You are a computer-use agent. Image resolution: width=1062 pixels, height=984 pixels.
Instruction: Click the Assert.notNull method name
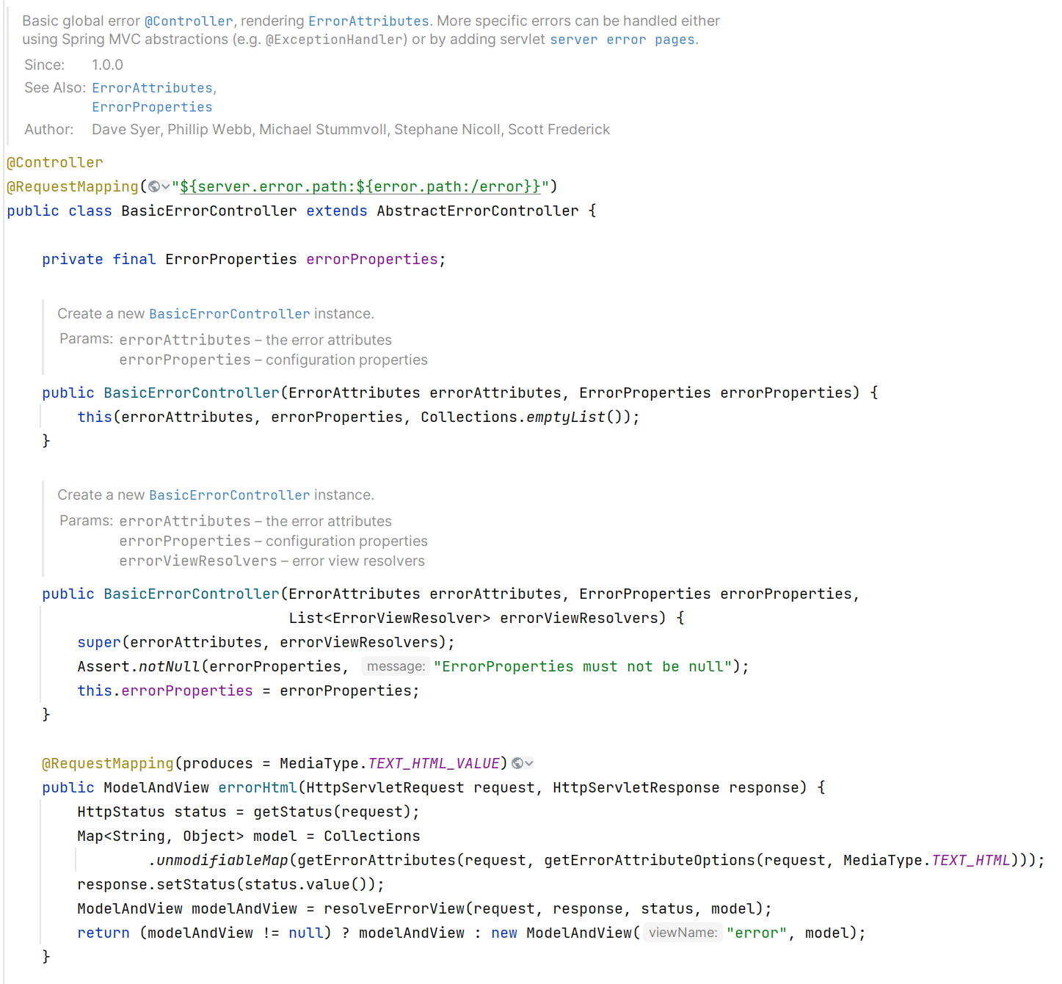pos(170,666)
